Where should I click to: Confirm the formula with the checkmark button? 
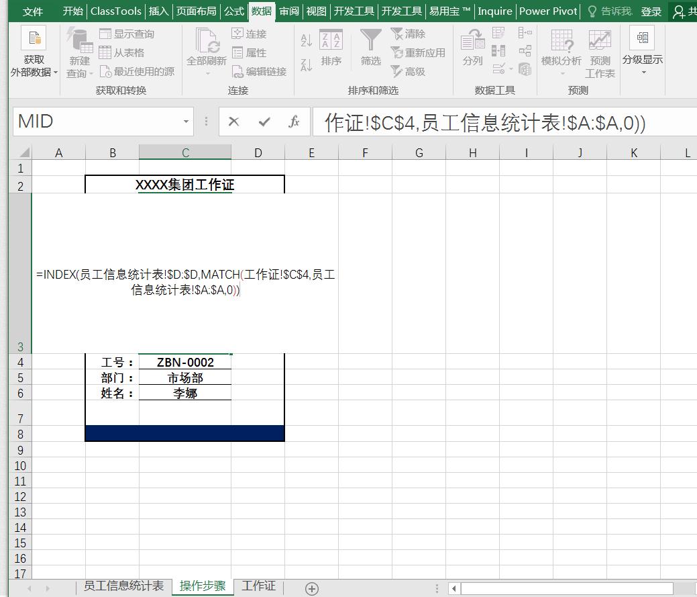[x=265, y=122]
